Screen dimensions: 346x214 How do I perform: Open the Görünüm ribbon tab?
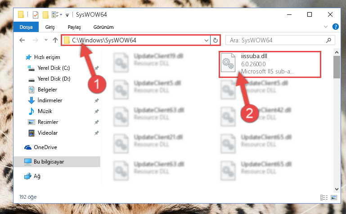pyautogui.click(x=103, y=27)
